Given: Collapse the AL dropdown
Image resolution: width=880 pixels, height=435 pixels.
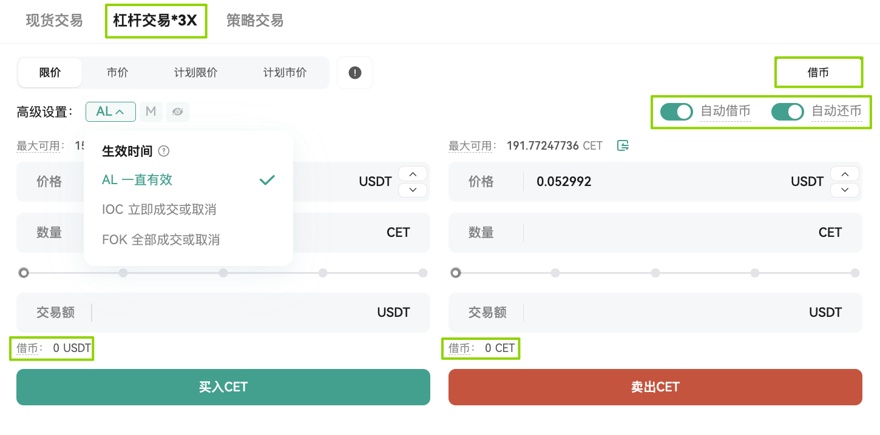Looking at the screenshot, I should click(x=110, y=111).
